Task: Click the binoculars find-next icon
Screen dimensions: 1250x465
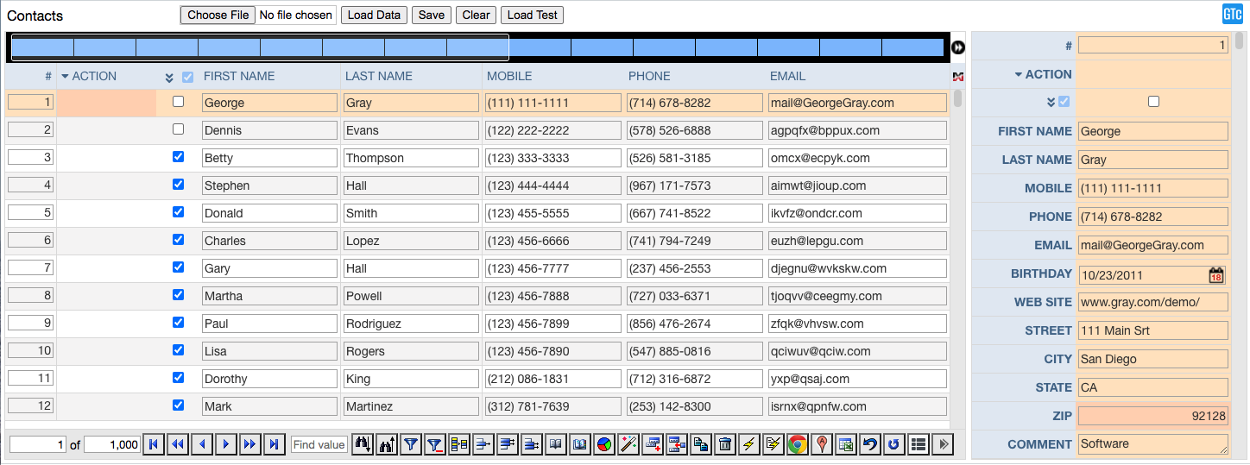Action: point(363,444)
